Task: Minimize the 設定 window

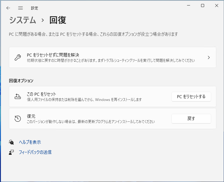Action: [x=189, y=6]
